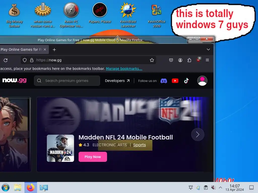The image size is (258, 193).
Task: Open notifications bell in system tray
Action: point(191,187)
